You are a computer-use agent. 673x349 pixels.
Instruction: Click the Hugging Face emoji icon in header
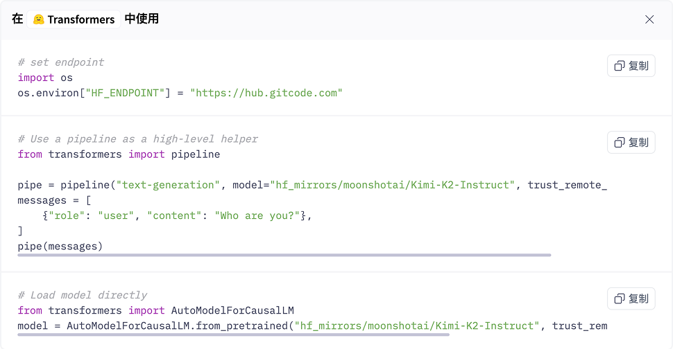point(39,19)
